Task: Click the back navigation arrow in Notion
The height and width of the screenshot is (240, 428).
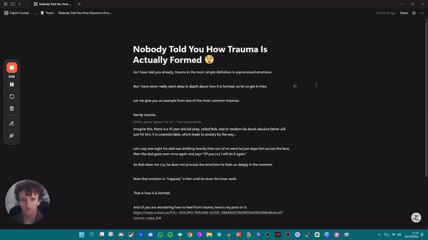Action: pyautogui.click(x=20, y=4)
